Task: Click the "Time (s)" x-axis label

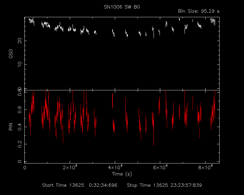Action: point(122,174)
